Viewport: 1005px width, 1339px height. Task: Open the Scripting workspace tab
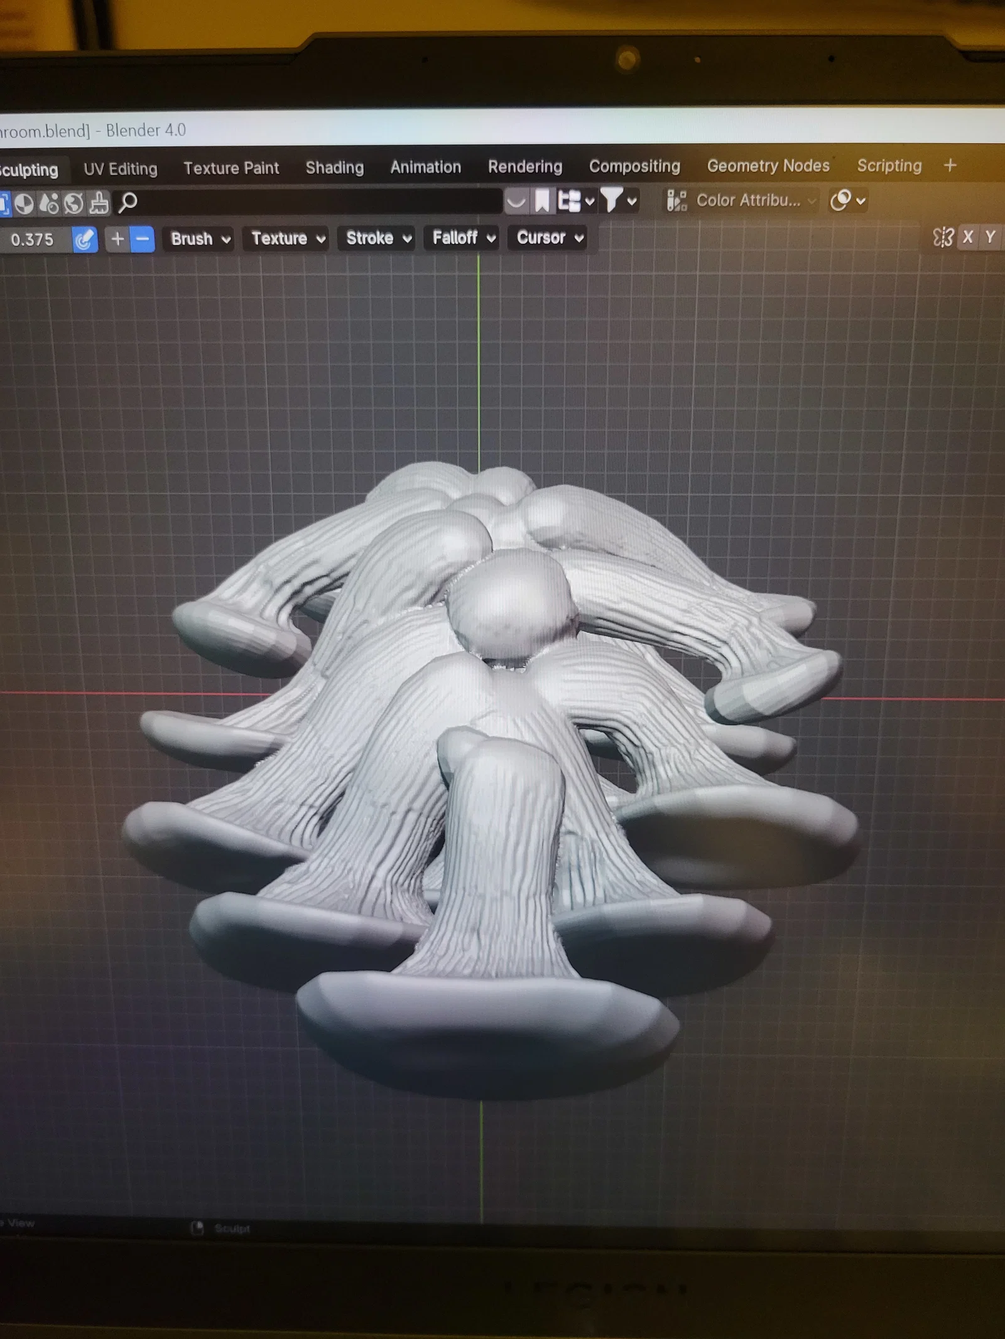tap(889, 166)
